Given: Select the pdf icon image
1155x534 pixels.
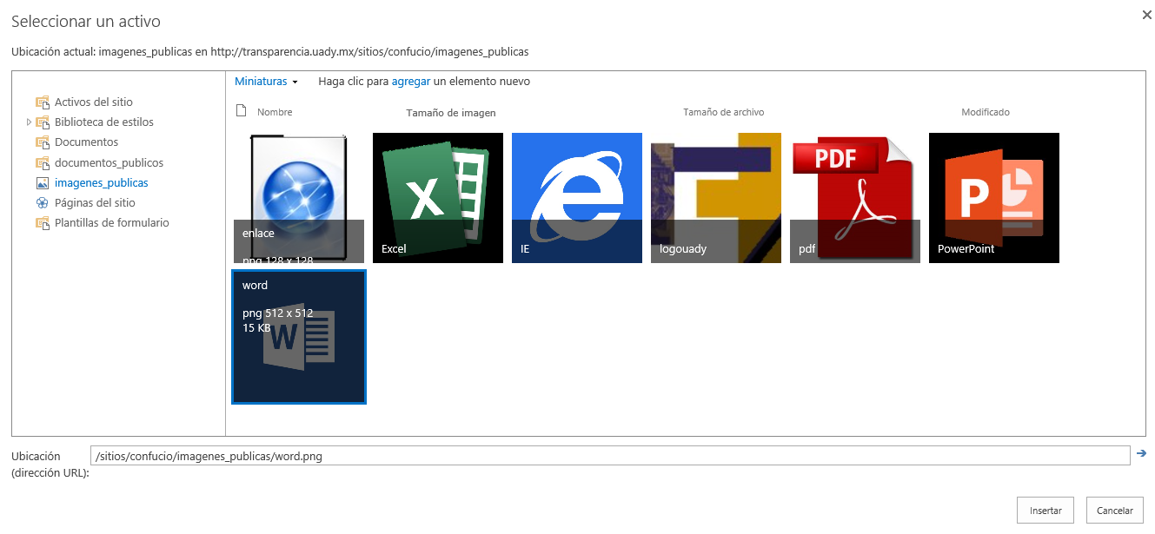Looking at the screenshot, I should (854, 197).
